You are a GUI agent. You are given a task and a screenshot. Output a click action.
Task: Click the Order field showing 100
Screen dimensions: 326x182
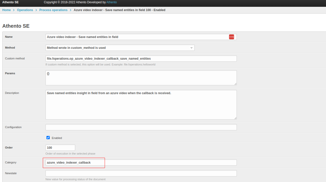(x=60, y=148)
